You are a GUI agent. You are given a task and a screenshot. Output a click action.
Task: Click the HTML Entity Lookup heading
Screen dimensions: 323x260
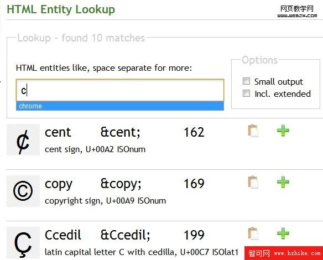[x=61, y=10]
